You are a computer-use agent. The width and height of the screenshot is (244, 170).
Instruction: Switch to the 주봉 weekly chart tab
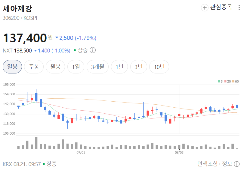tap(34, 67)
